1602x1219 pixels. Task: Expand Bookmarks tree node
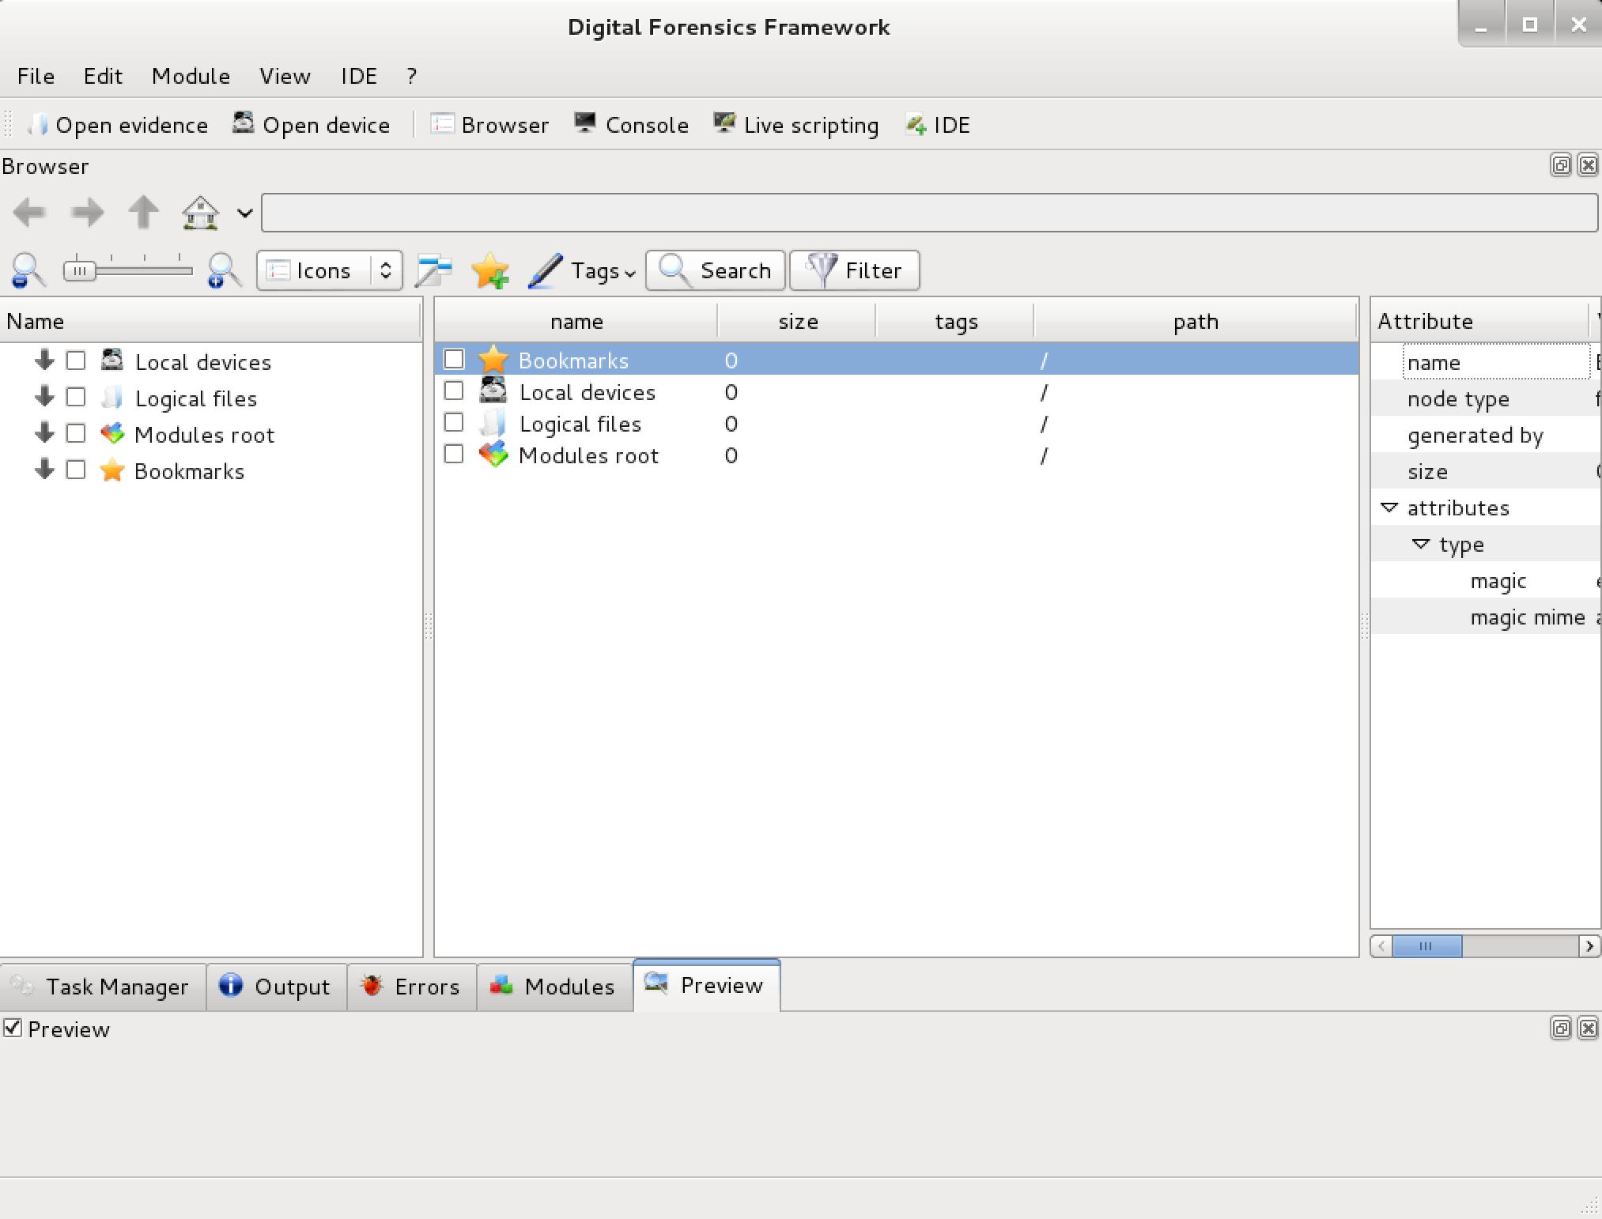pos(44,470)
